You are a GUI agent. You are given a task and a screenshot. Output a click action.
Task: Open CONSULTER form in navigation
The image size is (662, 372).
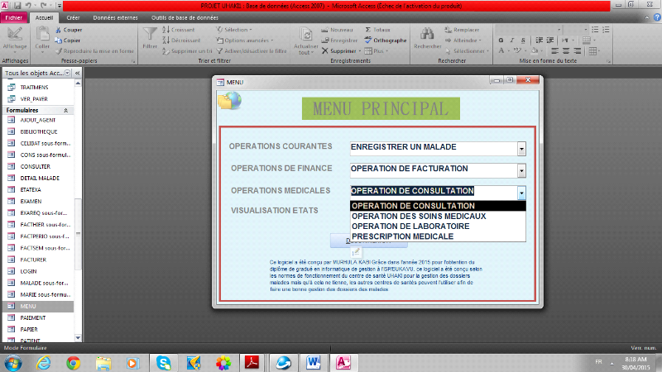[x=38, y=167]
